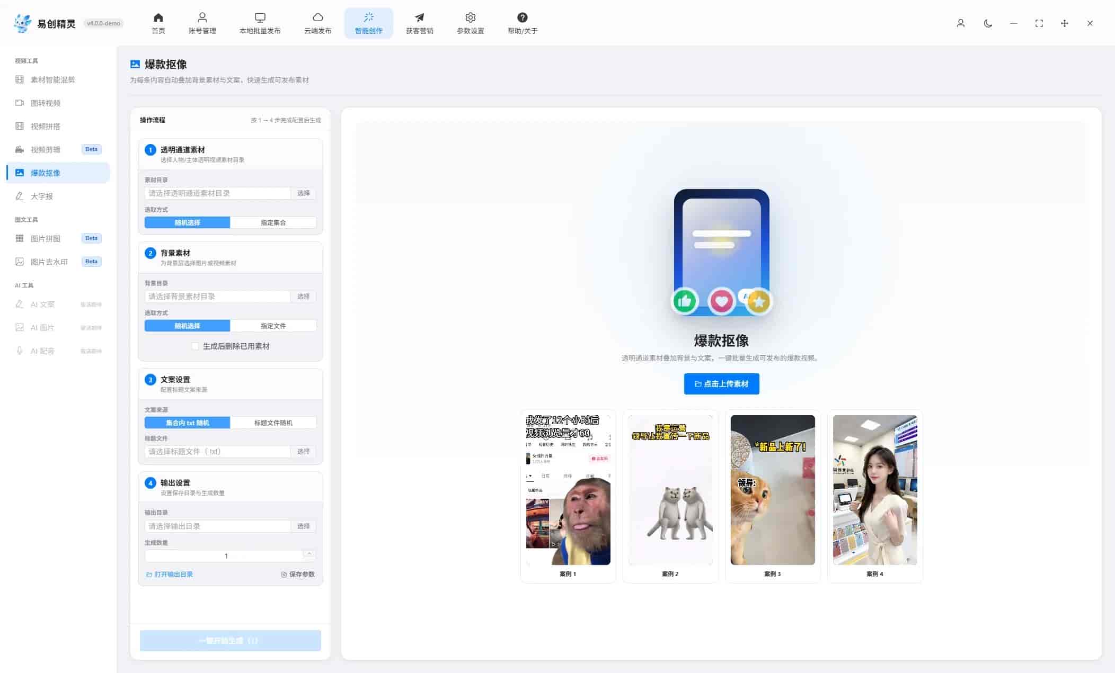Open the 账号管理 tab
Viewport: 1115px width, 673px height.
202,23
